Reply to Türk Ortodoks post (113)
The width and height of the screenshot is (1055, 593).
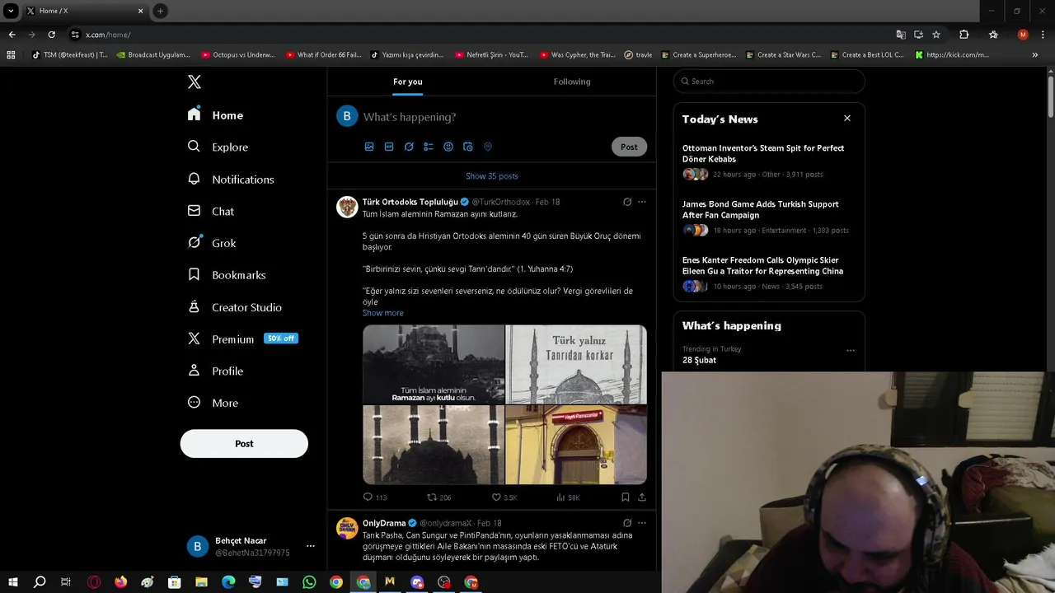(x=375, y=497)
